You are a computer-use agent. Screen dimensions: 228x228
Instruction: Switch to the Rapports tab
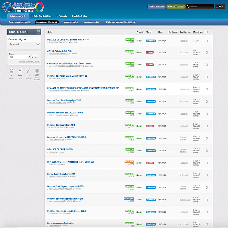tap(62, 16)
